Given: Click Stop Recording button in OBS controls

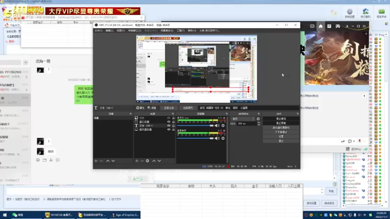Looking at the screenshot, I should (281, 123).
